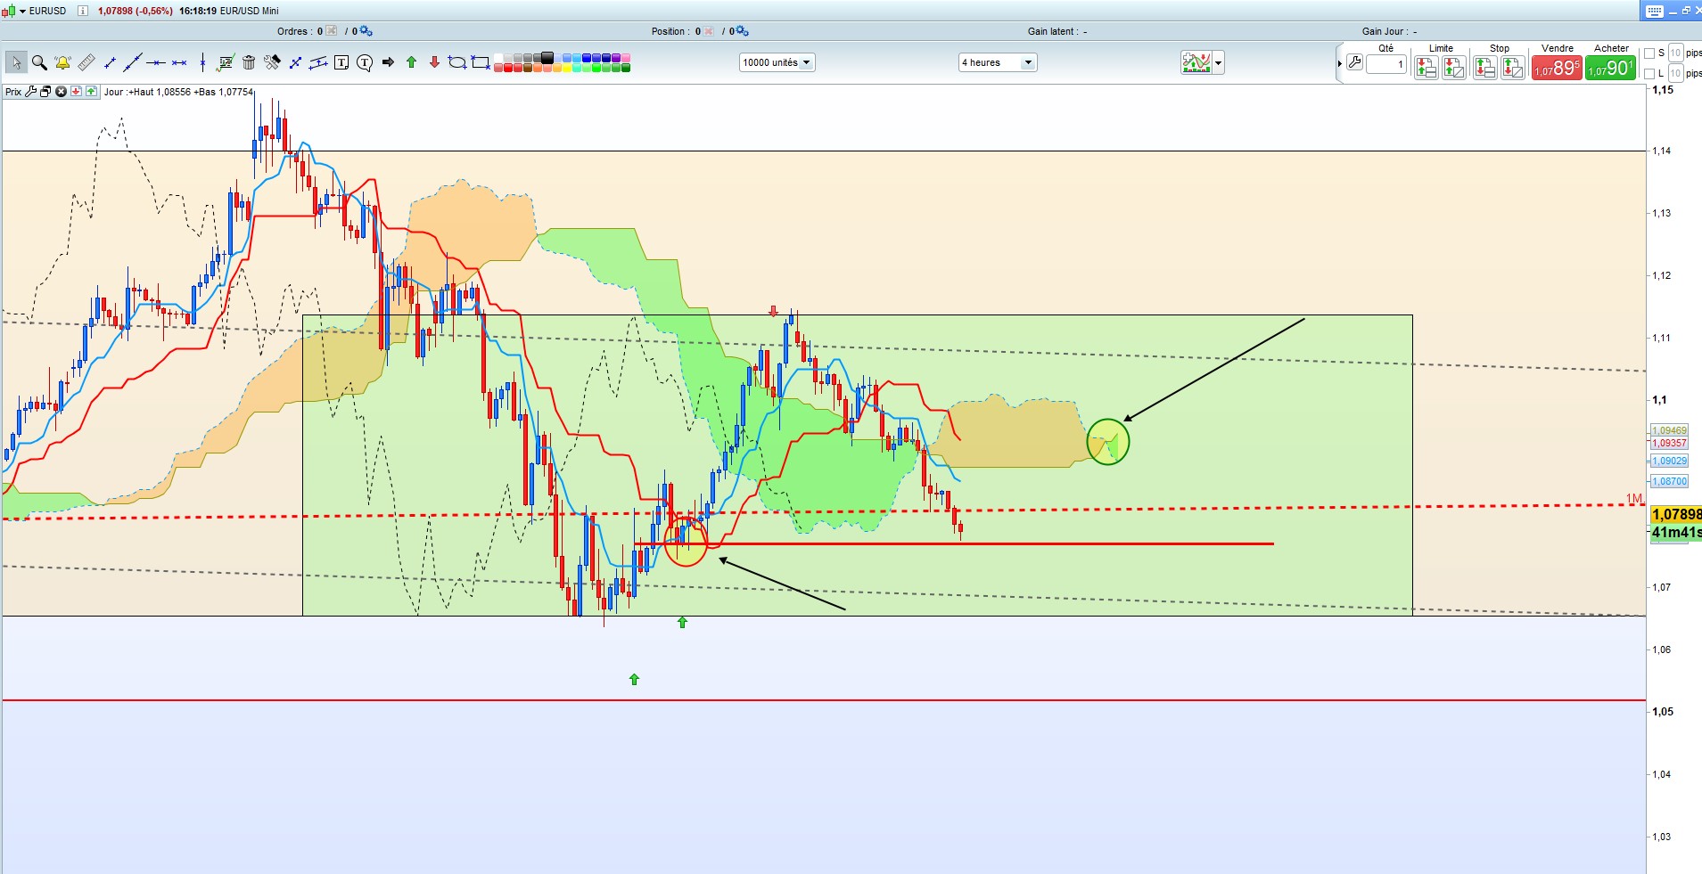
Task: Select the magnifying glass zoom tool
Action: tap(39, 62)
